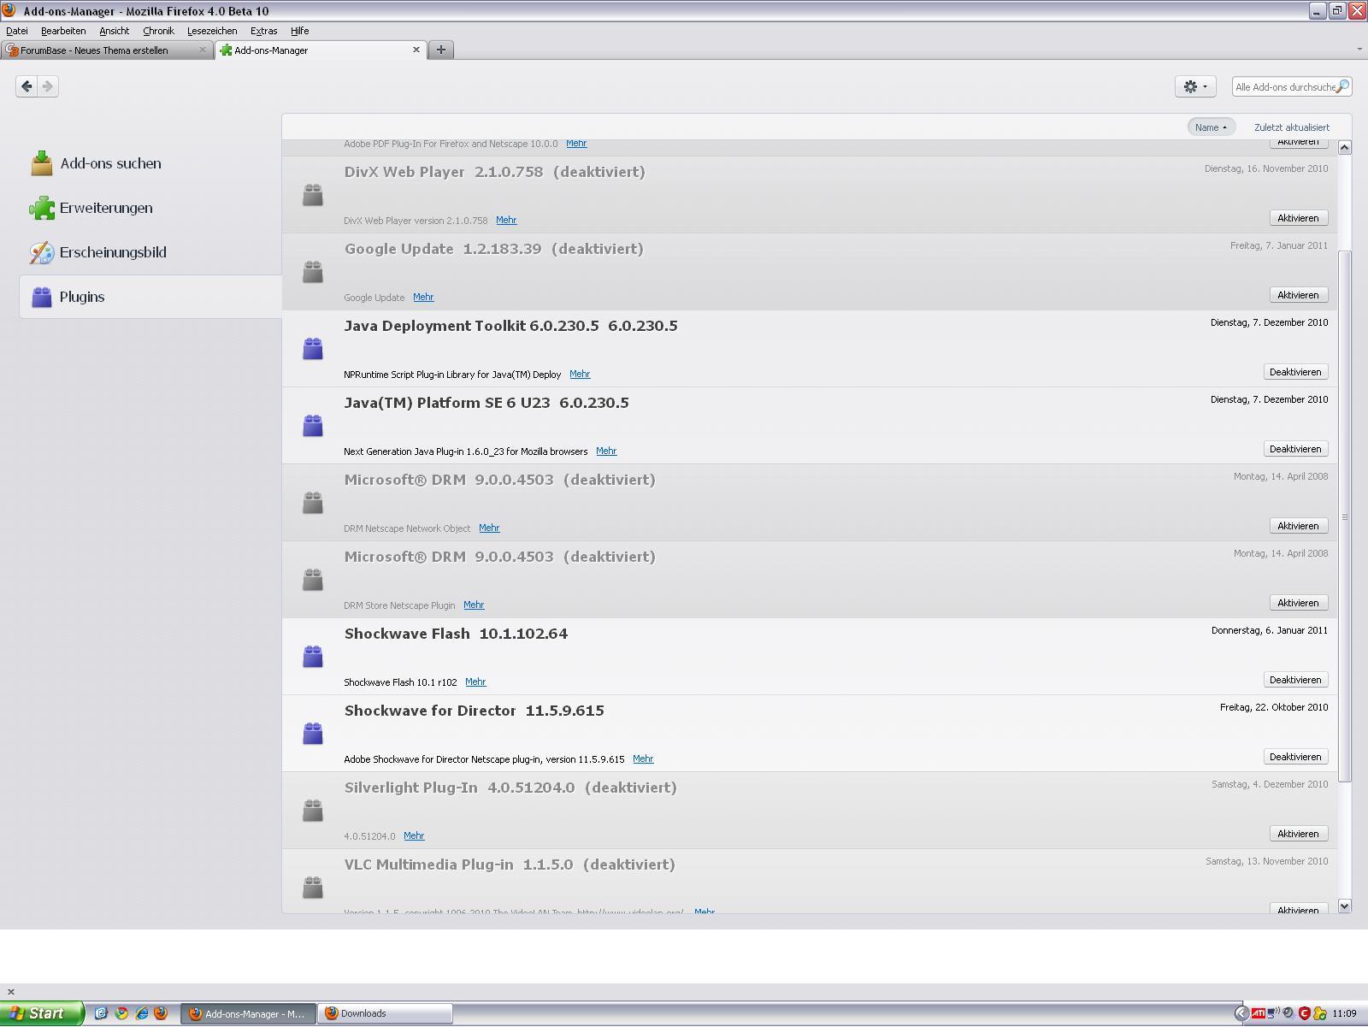The image size is (1368, 1027).
Task: Open the Bearbeiten menu
Action: tap(63, 31)
